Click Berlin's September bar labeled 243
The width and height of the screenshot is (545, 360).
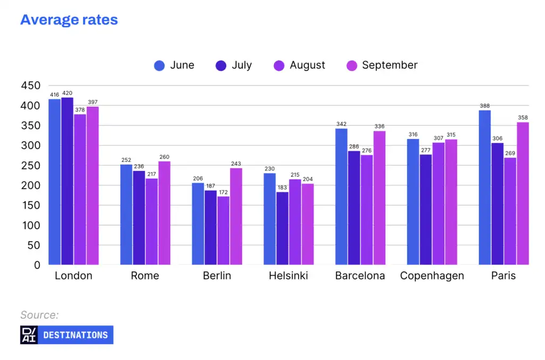point(236,217)
